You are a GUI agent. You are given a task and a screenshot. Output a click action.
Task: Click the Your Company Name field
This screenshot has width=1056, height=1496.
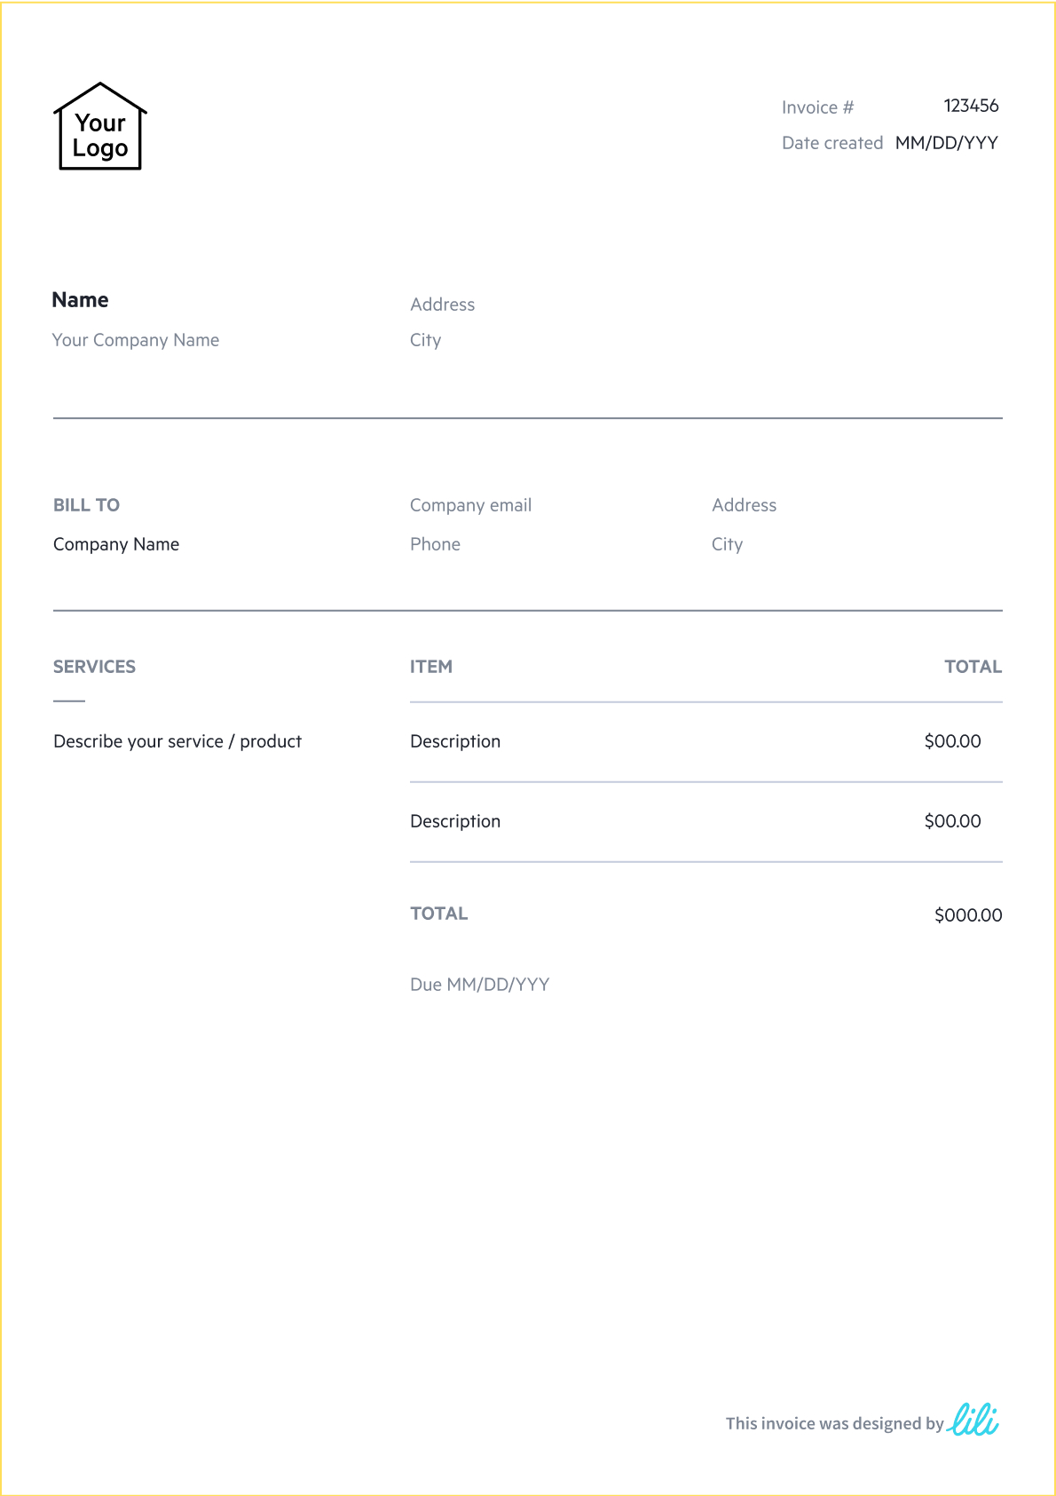pos(136,340)
